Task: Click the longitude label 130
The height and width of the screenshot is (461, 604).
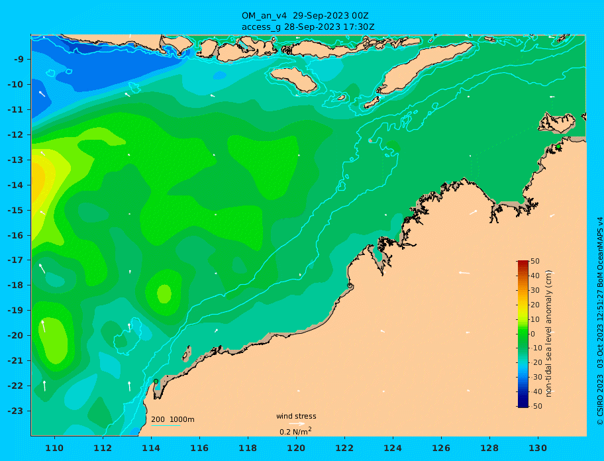Action: click(x=538, y=448)
